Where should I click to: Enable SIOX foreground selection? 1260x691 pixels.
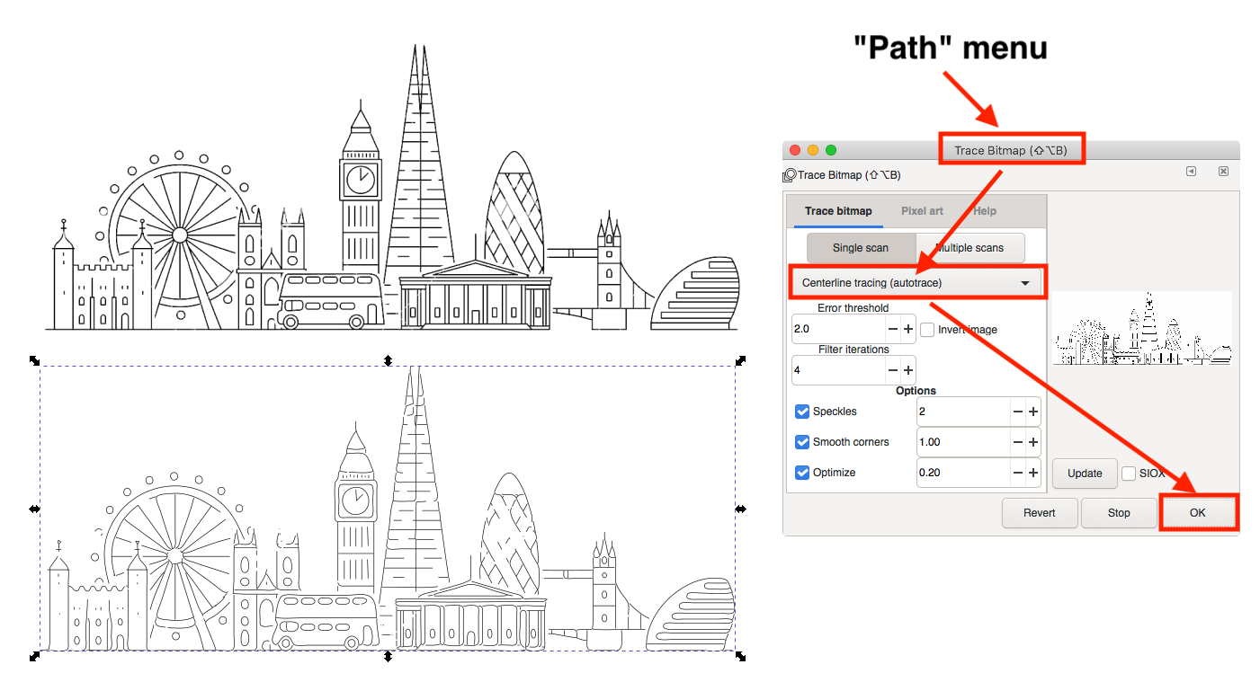point(1129,474)
